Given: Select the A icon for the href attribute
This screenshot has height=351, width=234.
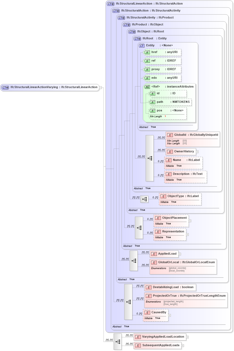Looking at the screenshot, I should click(x=147, y=52).
